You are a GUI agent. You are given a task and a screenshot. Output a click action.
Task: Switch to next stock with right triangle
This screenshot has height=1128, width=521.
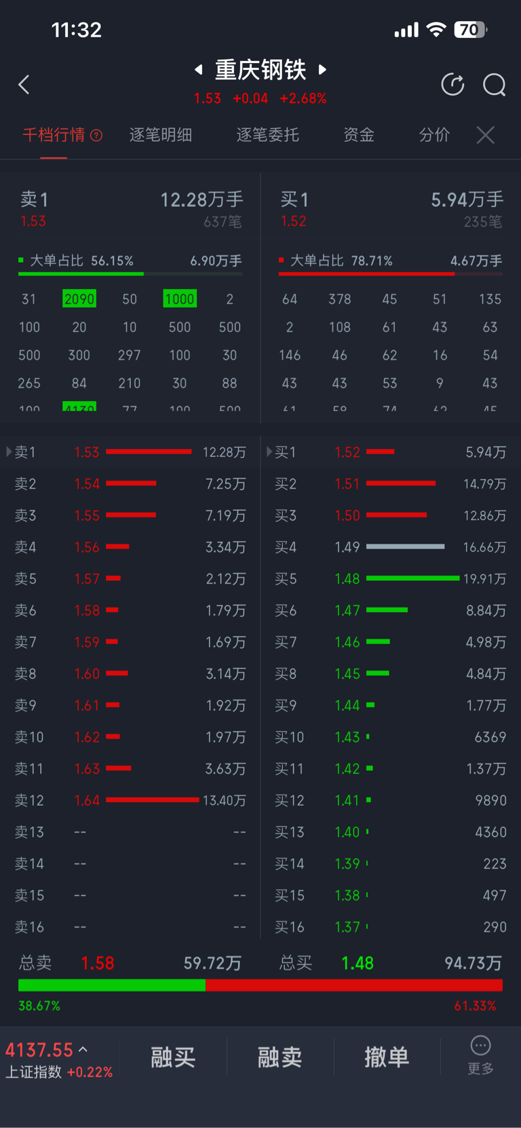pos(323,69)
